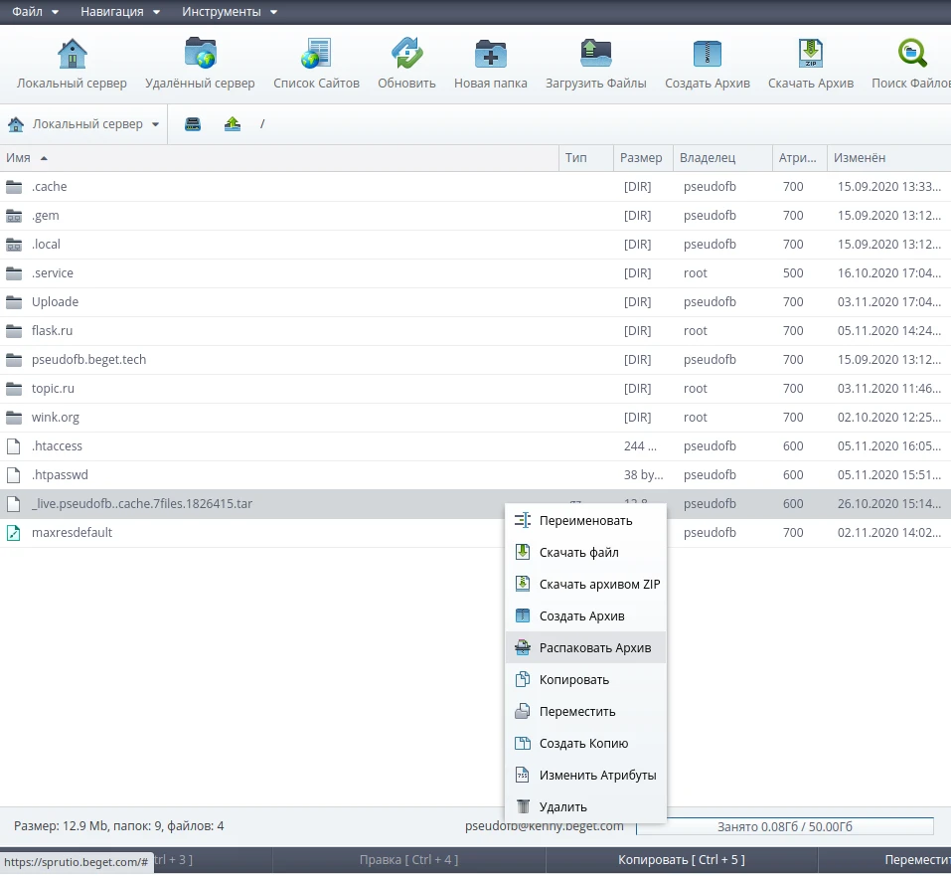Screen dimensions: 951x876
Task: Choose Удалить in the context menu
Action: [x=562, y=807]
